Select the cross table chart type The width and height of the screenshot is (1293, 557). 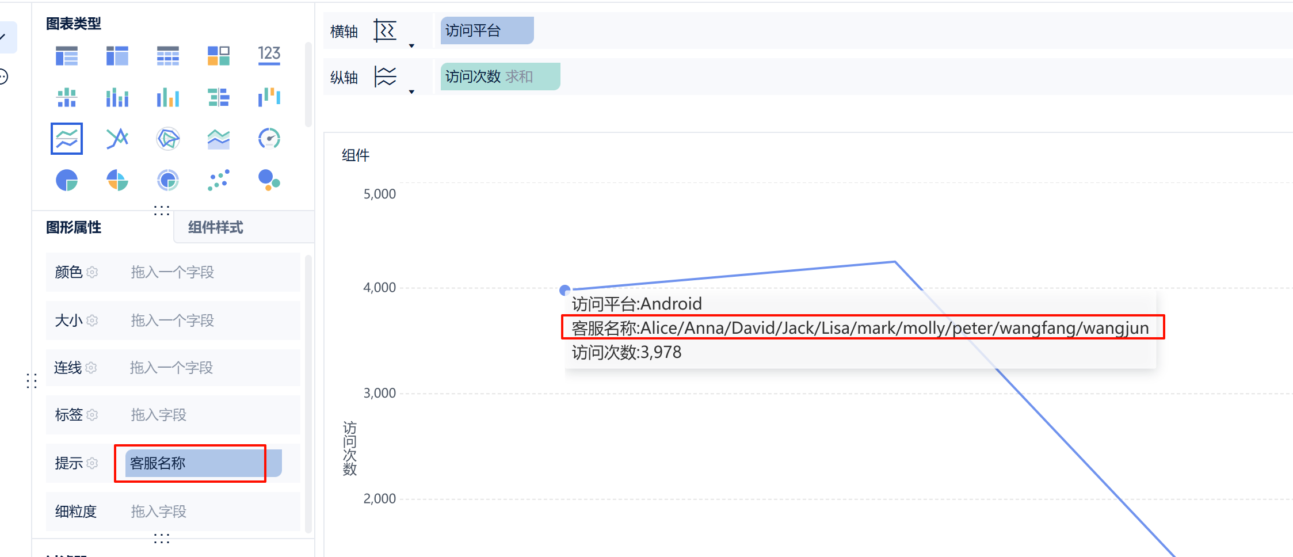(117, 56)
